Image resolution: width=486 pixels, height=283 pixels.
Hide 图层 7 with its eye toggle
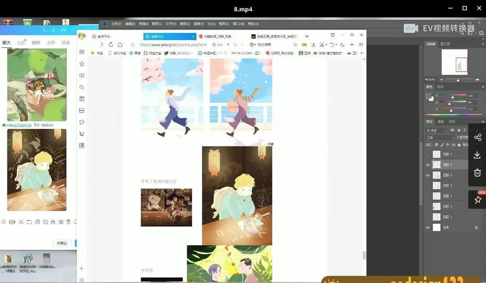(x=428, y=165)
